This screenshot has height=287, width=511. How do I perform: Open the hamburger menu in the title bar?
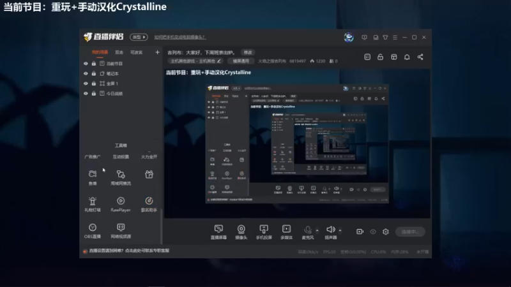(395, 38)
